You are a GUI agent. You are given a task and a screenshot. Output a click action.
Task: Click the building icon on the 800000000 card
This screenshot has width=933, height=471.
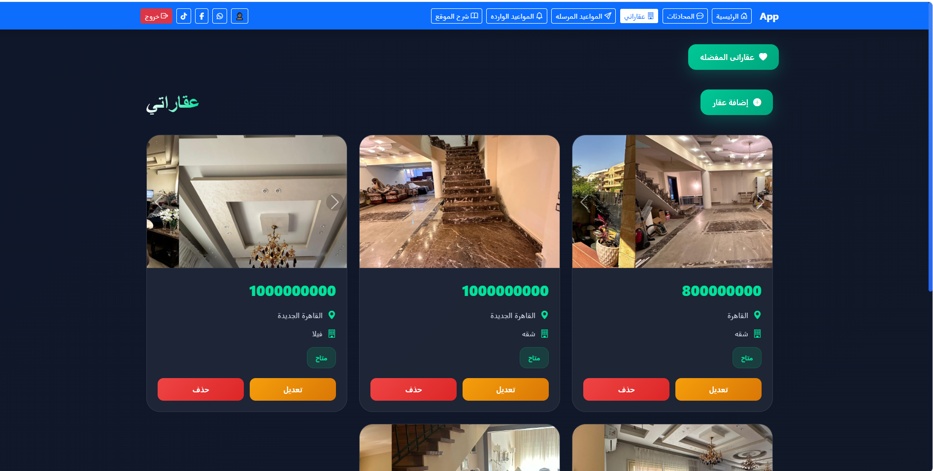[x=758, y=334]
